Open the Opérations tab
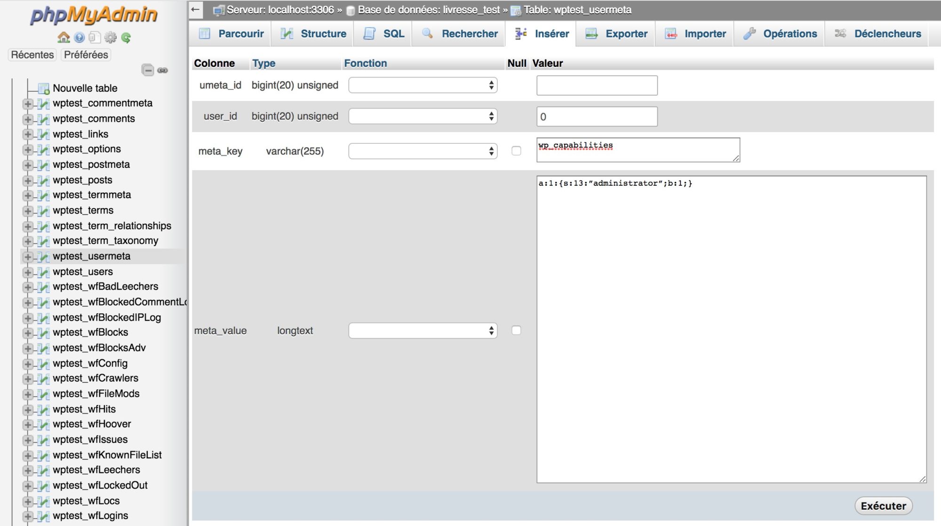 pos(780,33)
